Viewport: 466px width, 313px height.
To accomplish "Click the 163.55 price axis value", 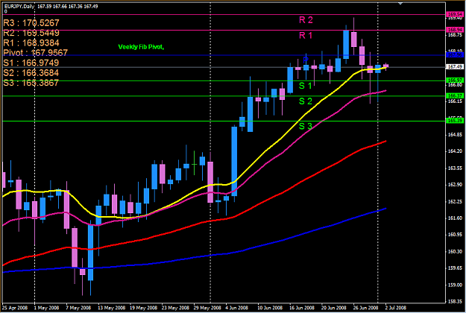I will click(x=455, y=168).
